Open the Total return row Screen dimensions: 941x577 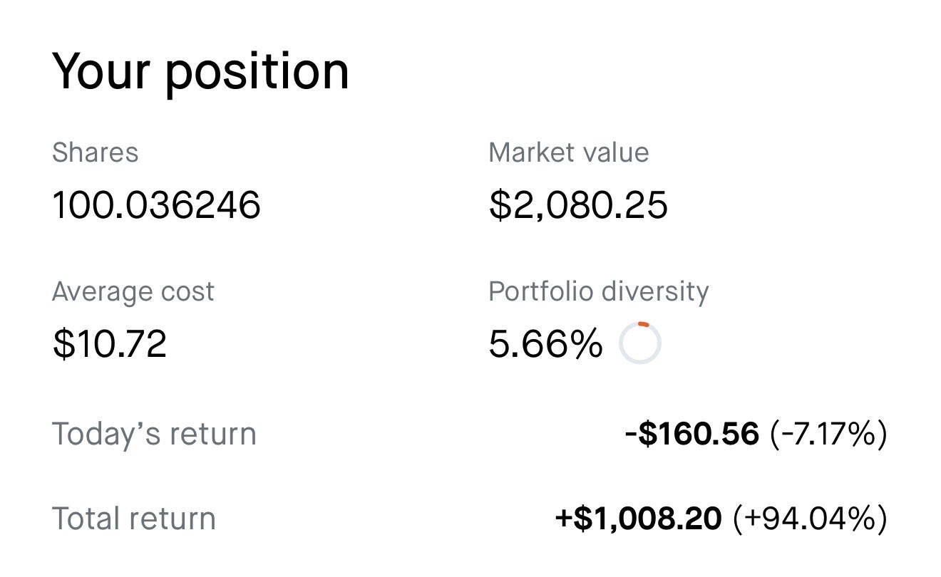470,519
